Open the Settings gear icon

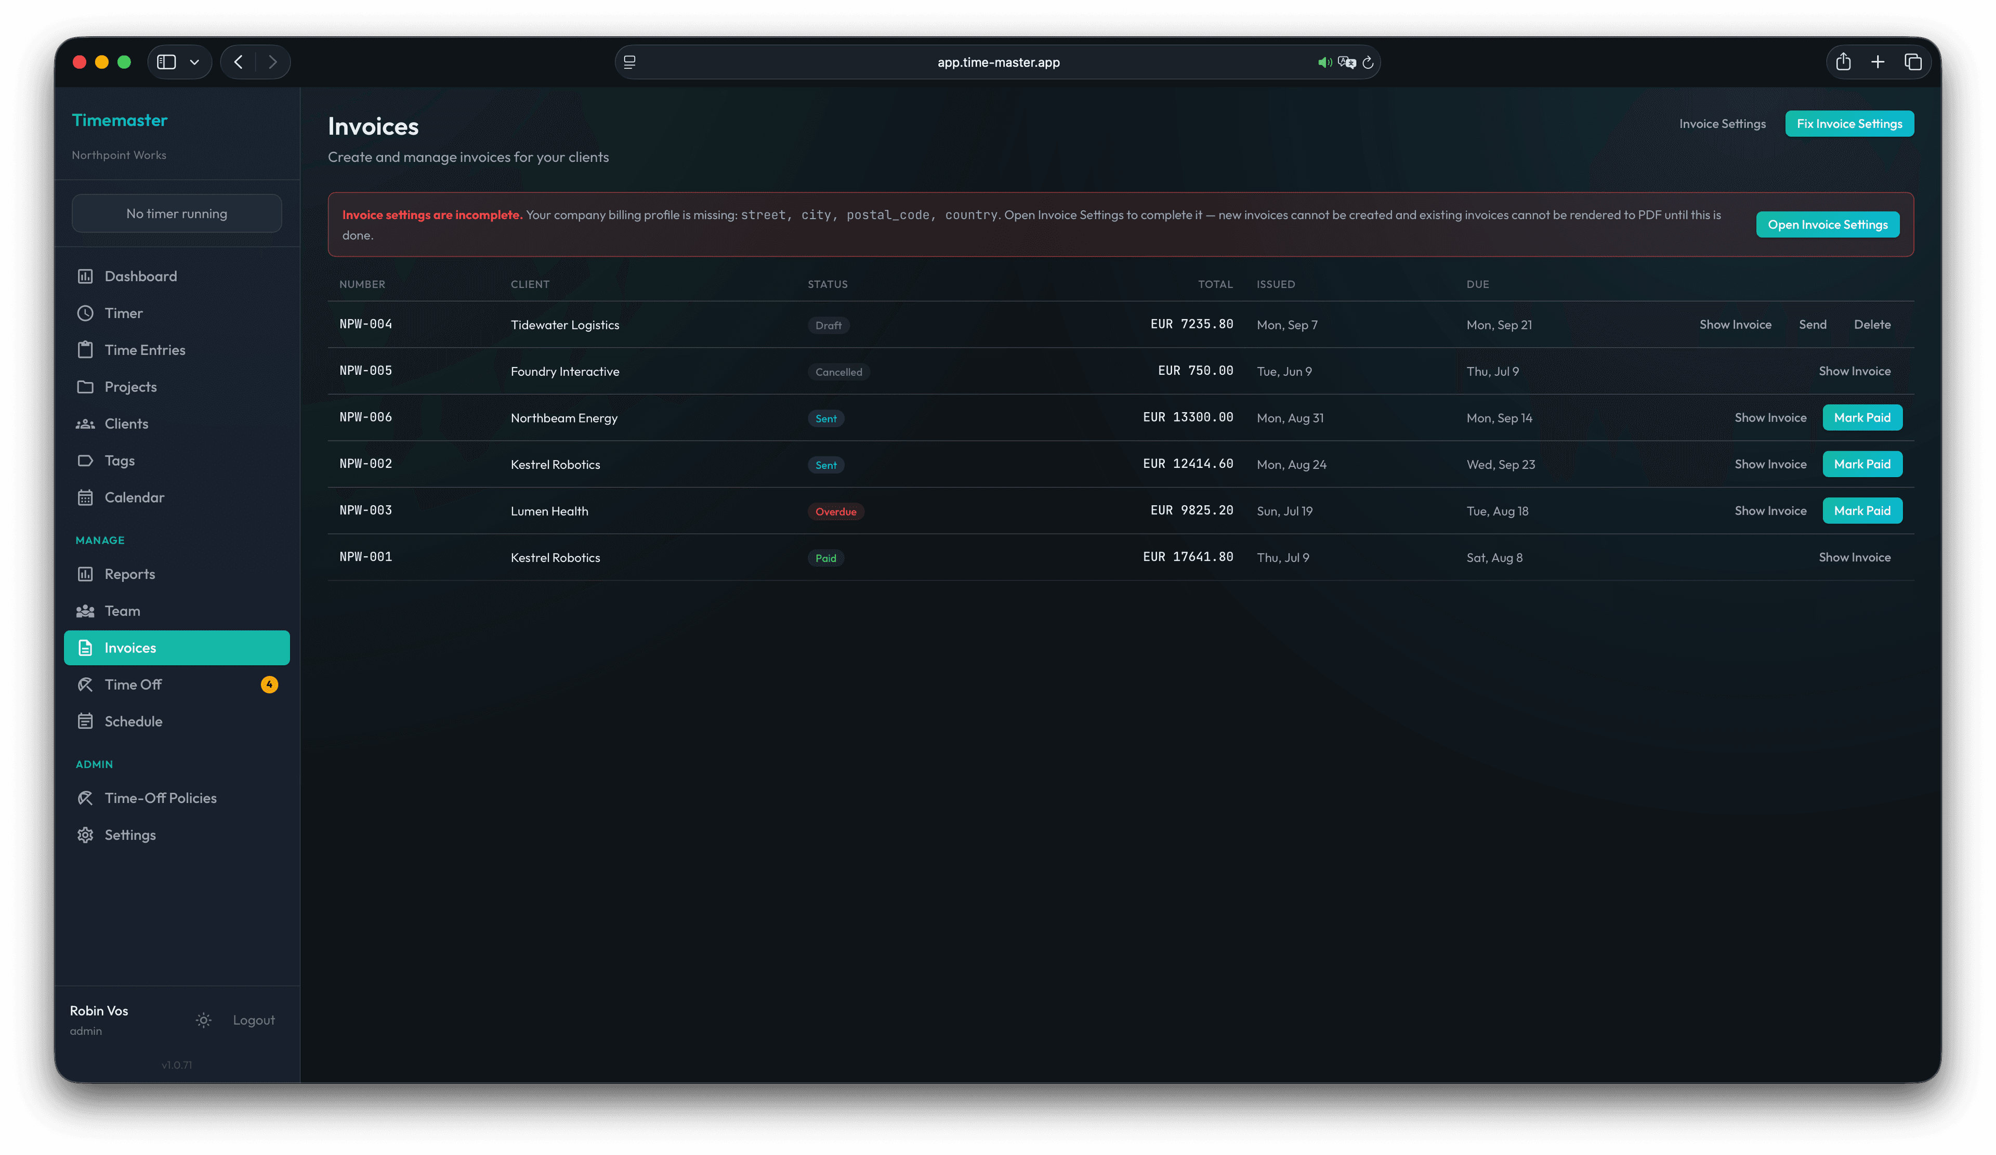tap(85, 835)
